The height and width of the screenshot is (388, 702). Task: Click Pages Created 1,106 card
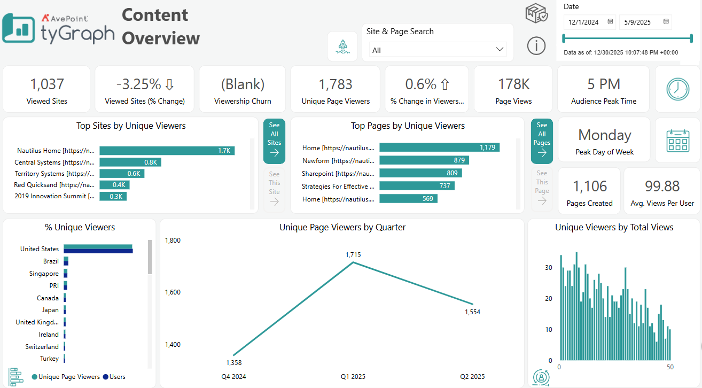click(589, 191)
